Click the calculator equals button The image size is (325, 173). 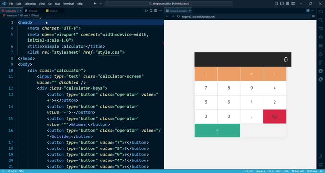[x=217, y=131]
